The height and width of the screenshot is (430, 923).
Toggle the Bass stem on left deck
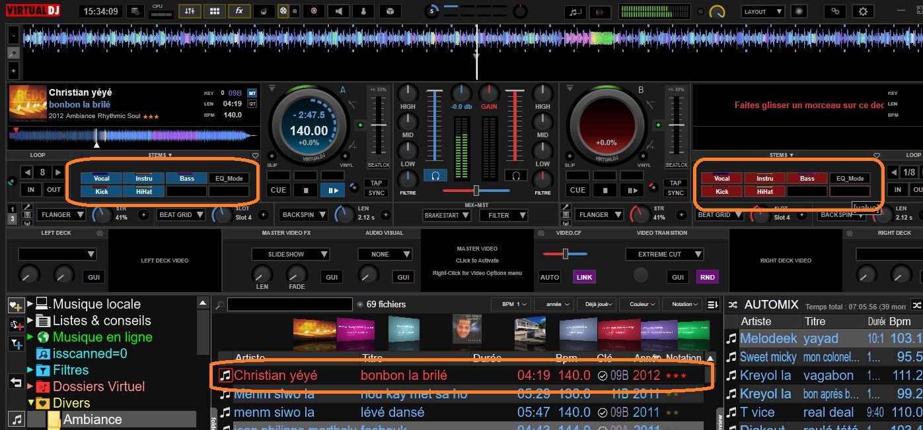(186, 178)
